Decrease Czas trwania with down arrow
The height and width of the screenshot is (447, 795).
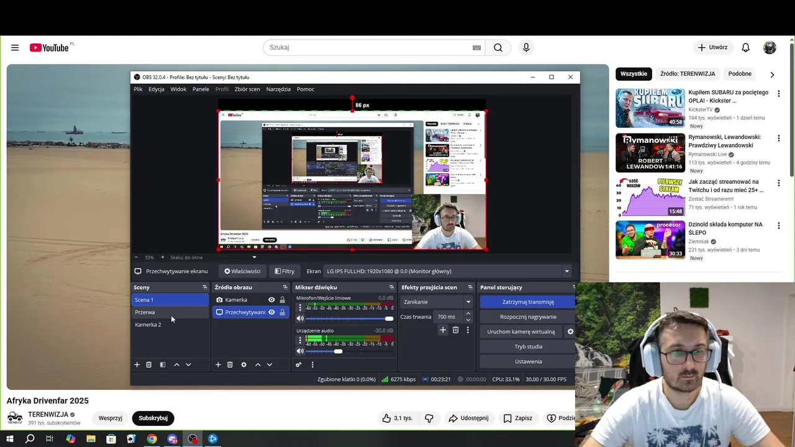468,320
